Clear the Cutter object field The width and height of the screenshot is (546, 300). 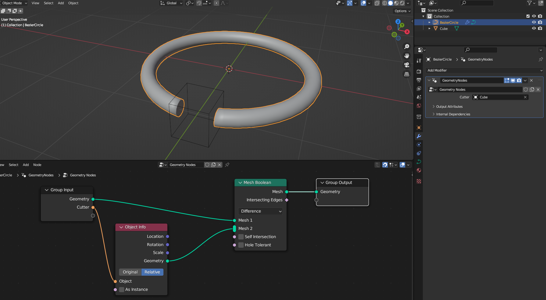pos(525,97)
